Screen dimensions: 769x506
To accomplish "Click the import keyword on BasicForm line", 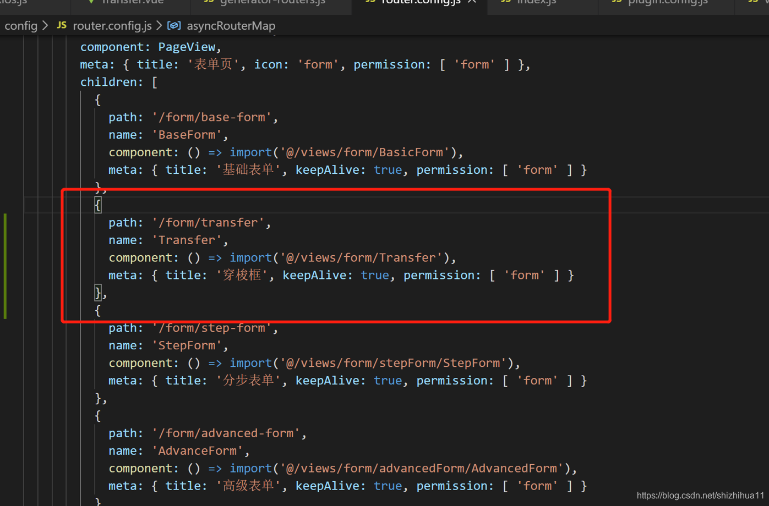I will coord(251,152).
